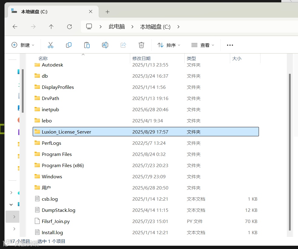Click the PY 文件 type cell
This screenshot has height=249, width=298.
tap(195, 221)
